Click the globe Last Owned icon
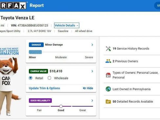Image resolution: width=160 pixels, height=120 pixels. 108,89
